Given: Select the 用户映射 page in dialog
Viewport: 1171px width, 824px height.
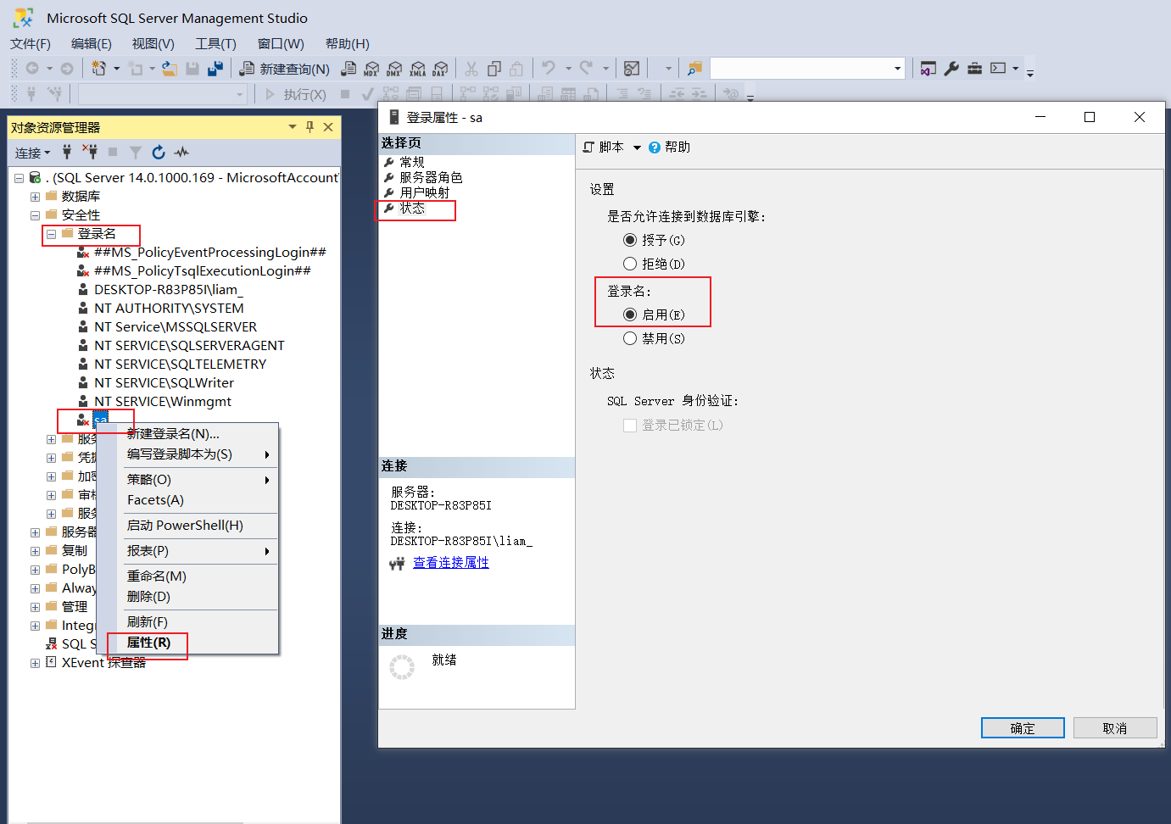Looking at the screenshot, I should pos(425,192).
